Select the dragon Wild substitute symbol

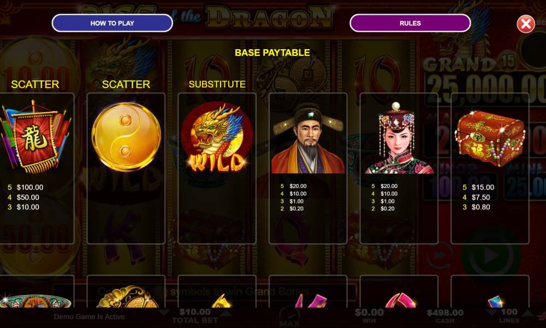click(217, 137)
